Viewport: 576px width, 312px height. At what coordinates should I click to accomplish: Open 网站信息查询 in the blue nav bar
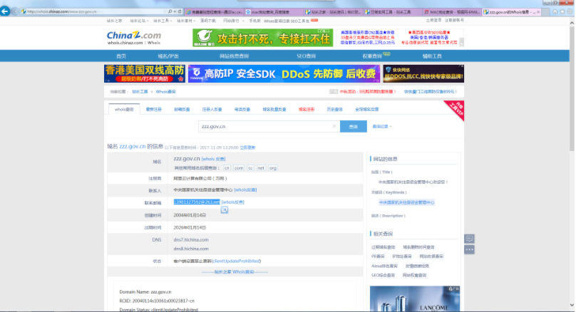tap(234, 56)
